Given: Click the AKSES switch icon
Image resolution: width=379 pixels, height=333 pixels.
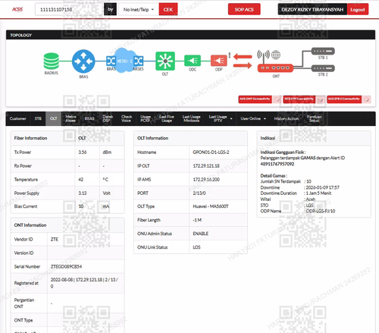Looking at the screenshot, I should pyautogui.click(x=139, y=61).
